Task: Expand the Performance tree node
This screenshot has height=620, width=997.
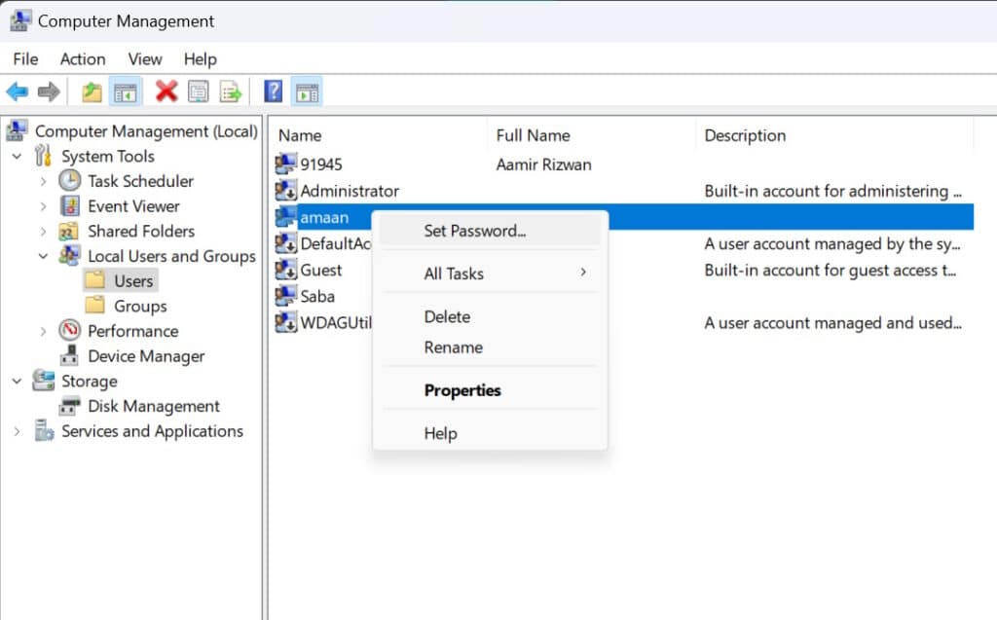Action: pos(43,331)
